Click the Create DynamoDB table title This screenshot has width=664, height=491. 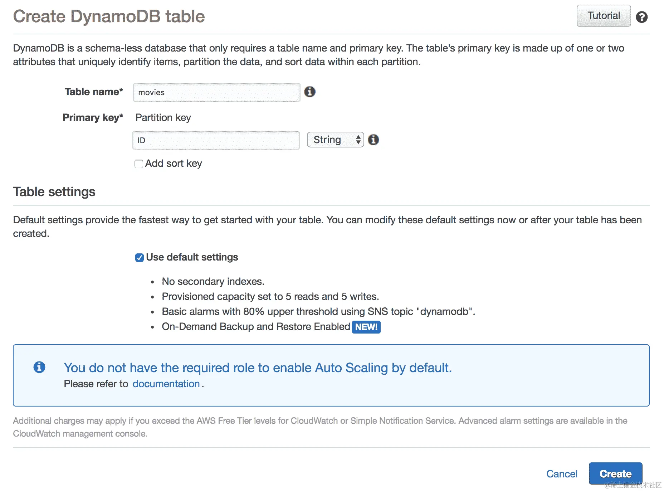(x=109, y=16)
